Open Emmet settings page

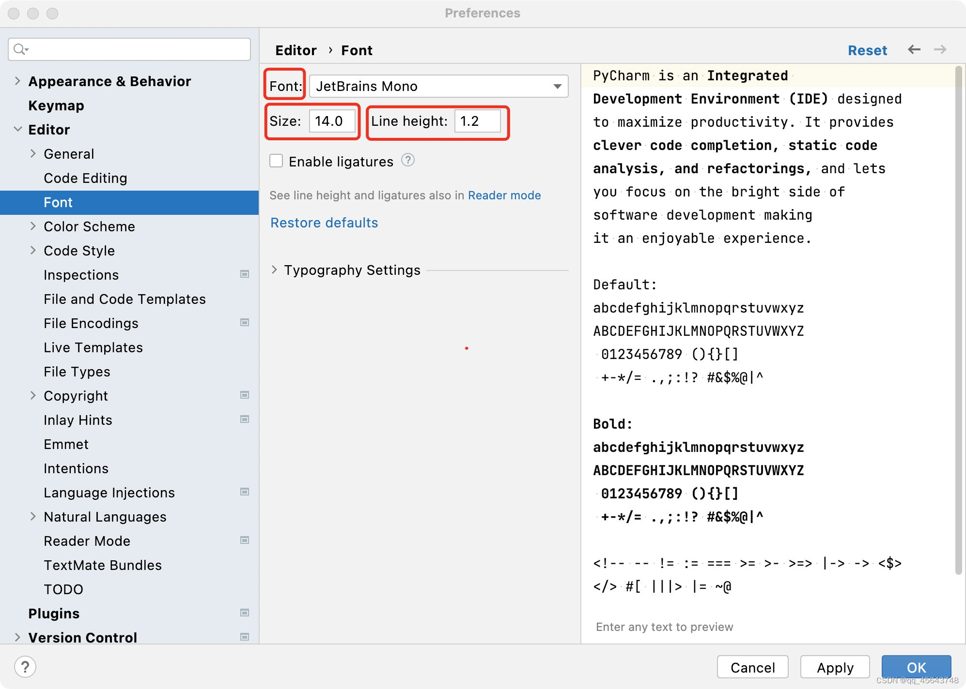[x=66, y=444]
